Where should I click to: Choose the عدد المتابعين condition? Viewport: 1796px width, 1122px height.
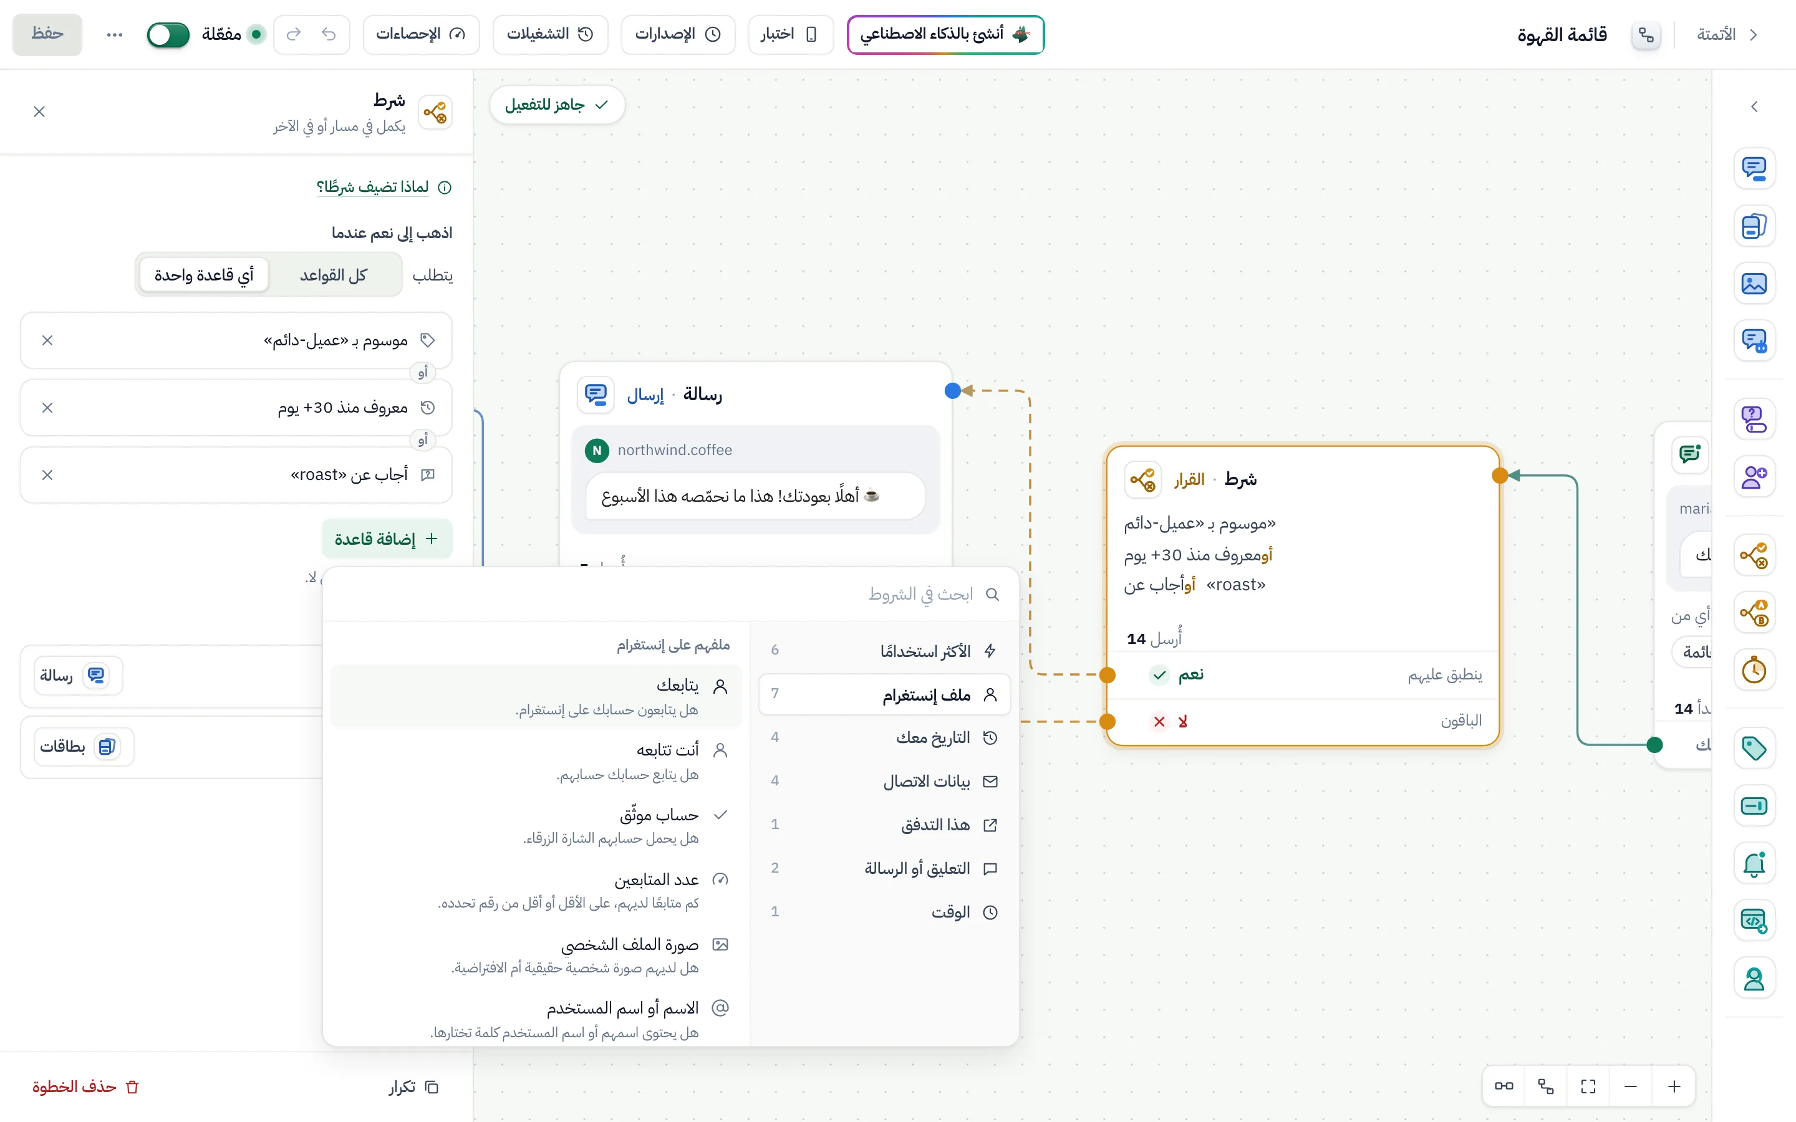point(536,889)
